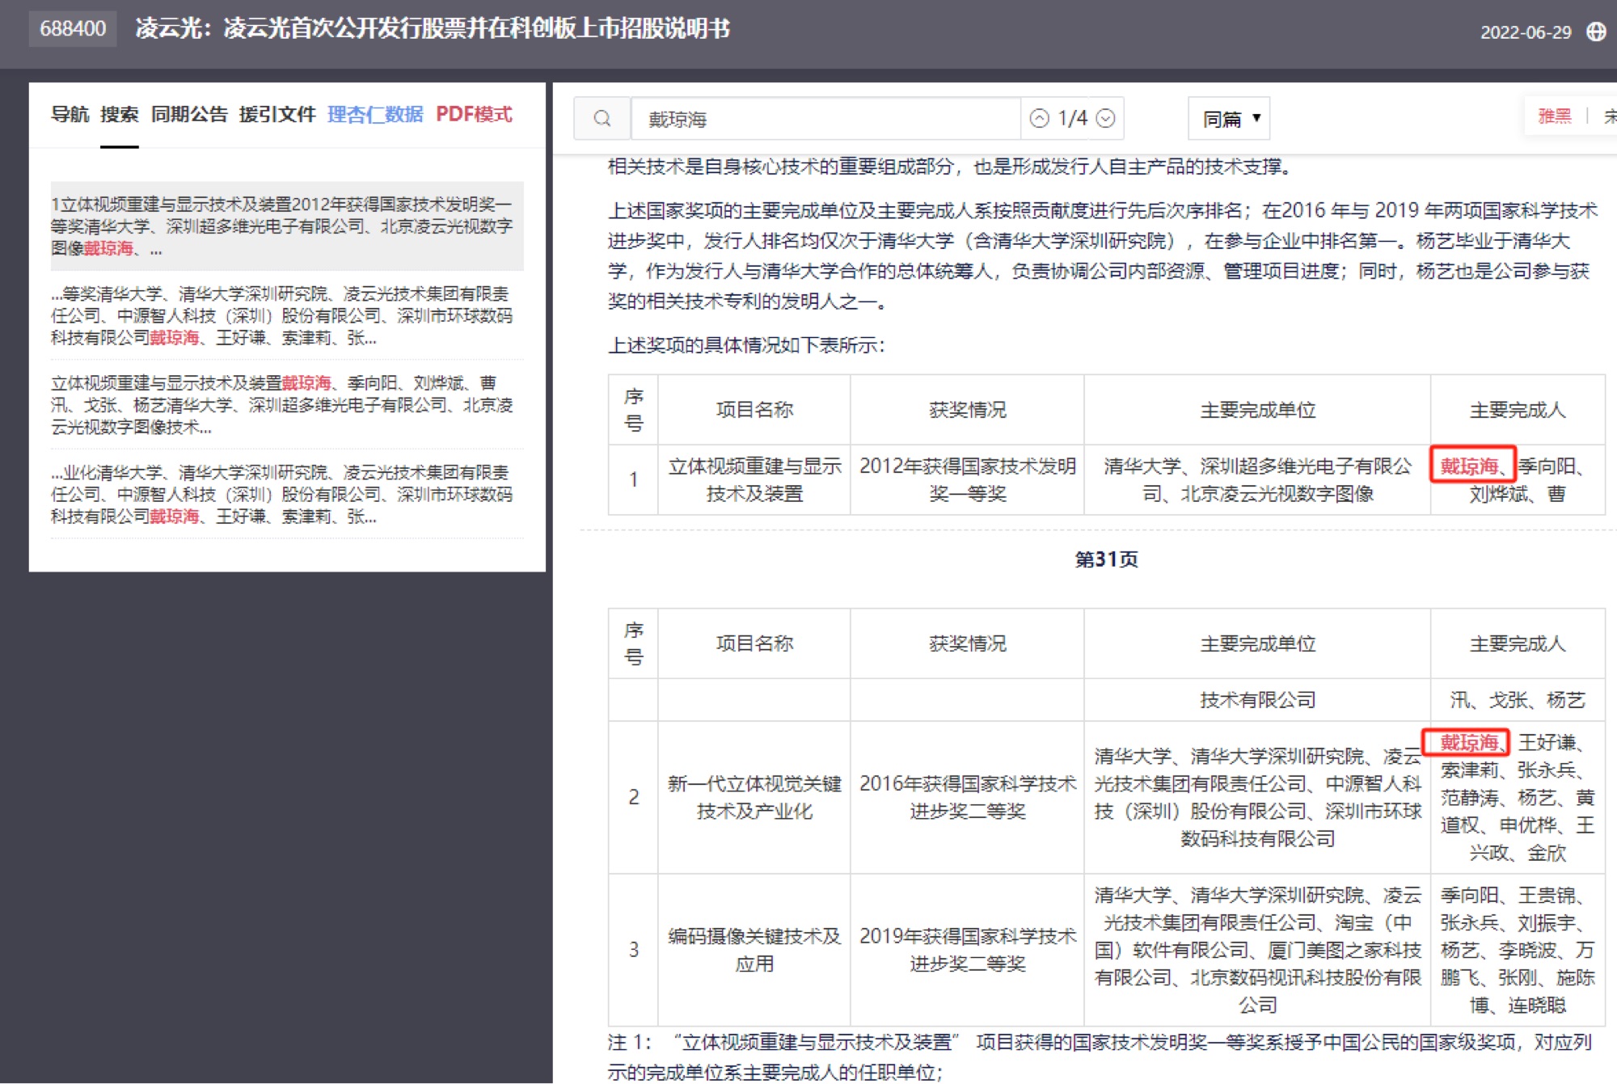
Task: Go to next search match arrow
Action: coord(1105,119)
